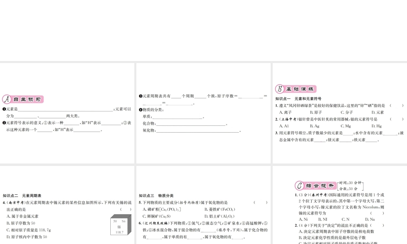
Task: Click the 时间:30分钟 label
Action: [x=350, y=183]
